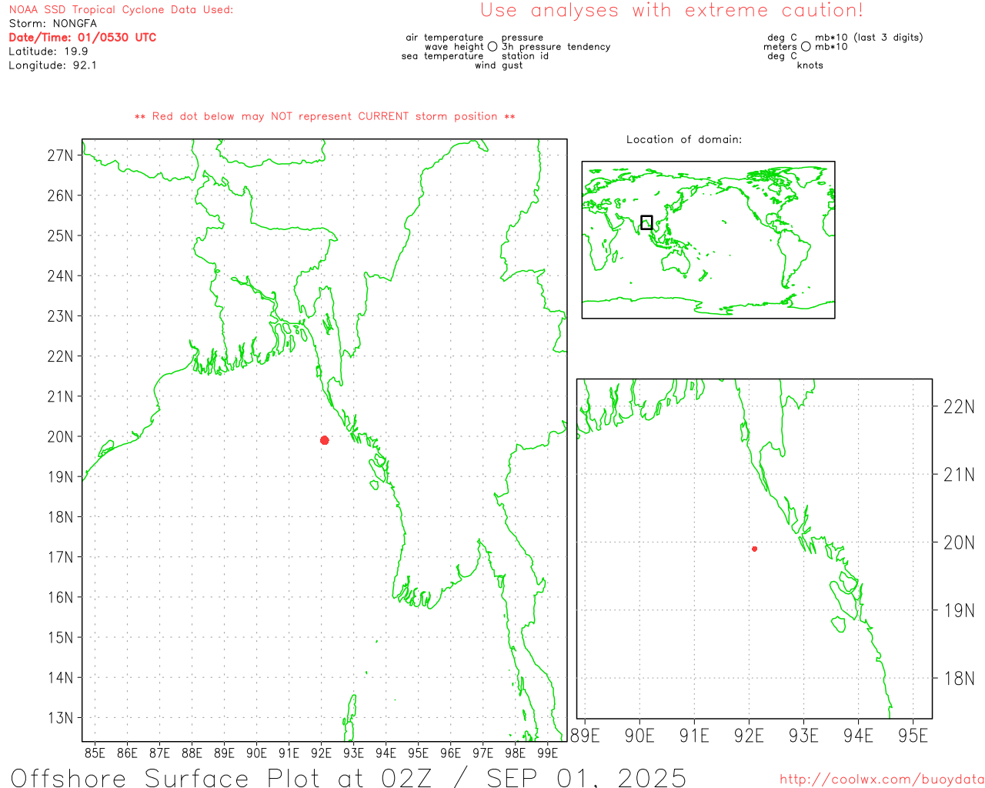Click the '13N' latitude label on main map

(x=60, y=718)
